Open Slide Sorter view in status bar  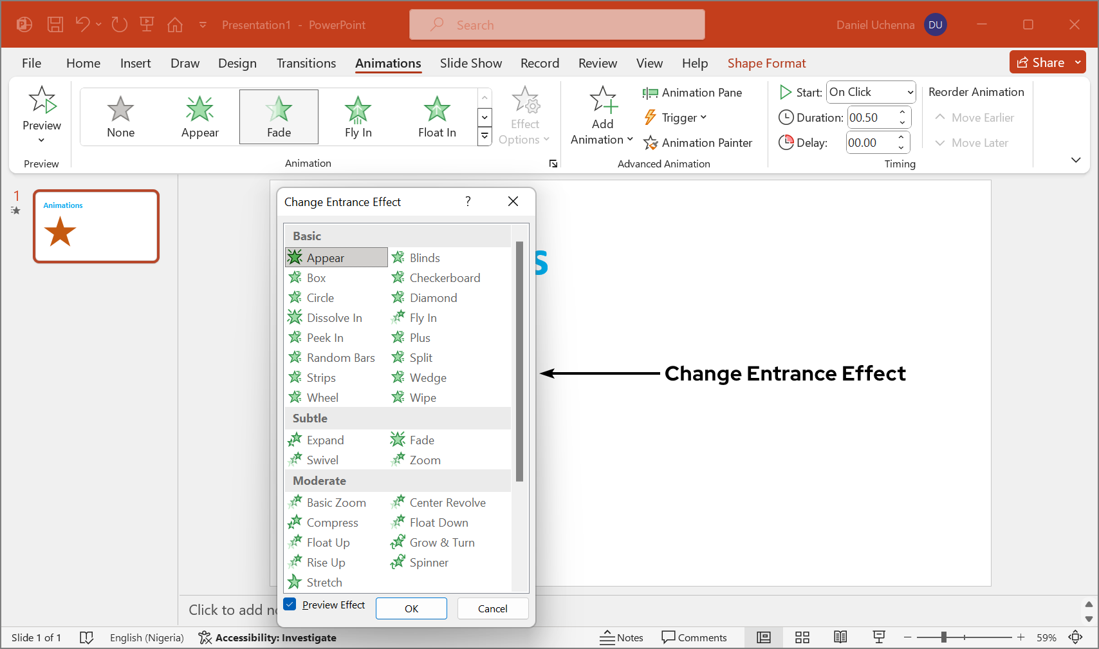(x=802, y=637)
